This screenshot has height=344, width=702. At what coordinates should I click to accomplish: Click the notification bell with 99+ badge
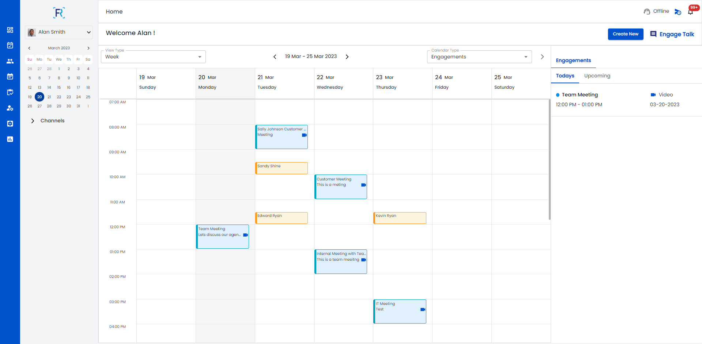[x=691, y=11]
